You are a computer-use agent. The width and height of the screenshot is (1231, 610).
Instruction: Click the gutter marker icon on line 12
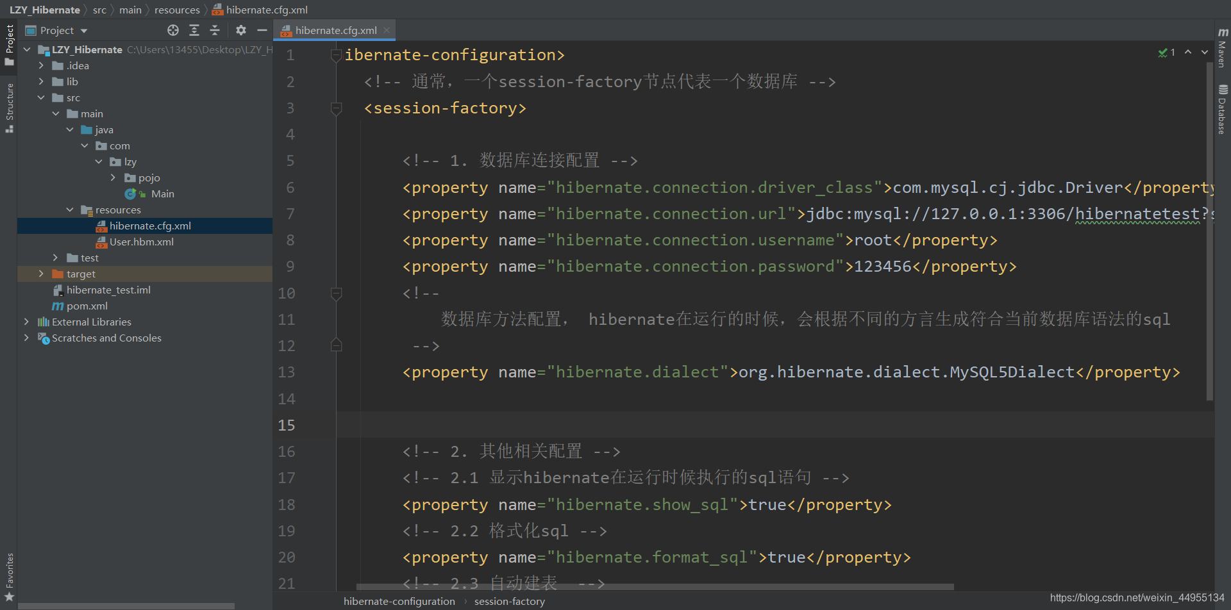pos(337,345)
